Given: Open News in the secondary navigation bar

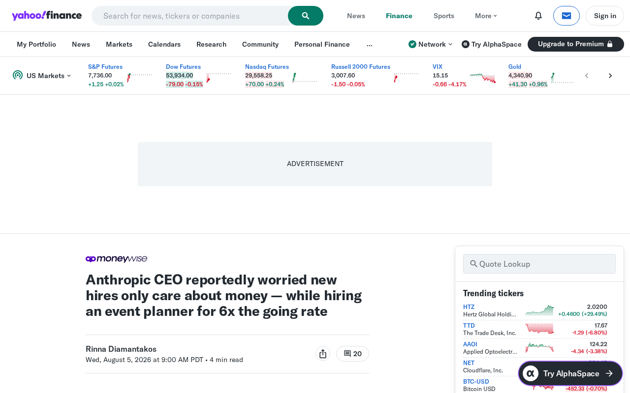Looking at the screenshot, I should [x=81, y=44].
